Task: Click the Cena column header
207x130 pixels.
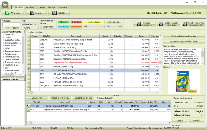Action: tap(141, 36)
